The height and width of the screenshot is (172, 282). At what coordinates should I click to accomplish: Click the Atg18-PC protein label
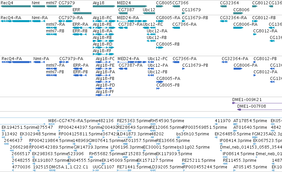click(x=105, y=59)
